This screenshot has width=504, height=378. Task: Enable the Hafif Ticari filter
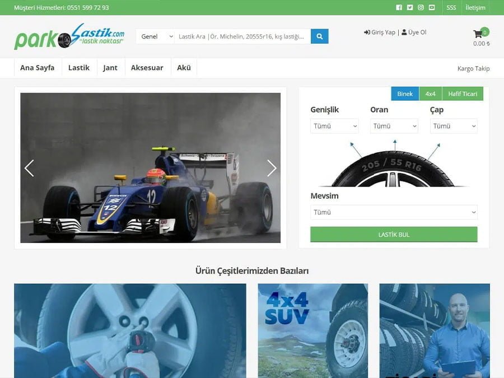click(463, 94)
